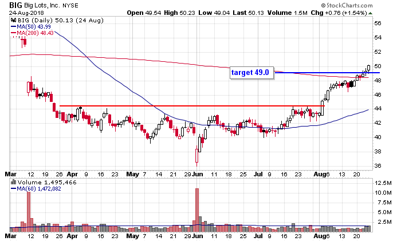Click the 12.5M volume axis label

[x=383, y=183]
